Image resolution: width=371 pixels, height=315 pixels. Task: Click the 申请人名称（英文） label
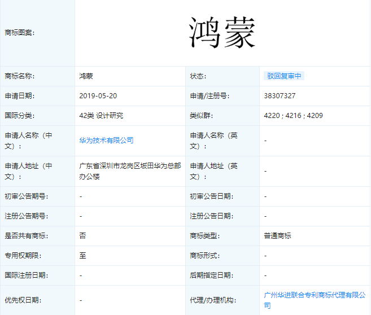point(213,141)
